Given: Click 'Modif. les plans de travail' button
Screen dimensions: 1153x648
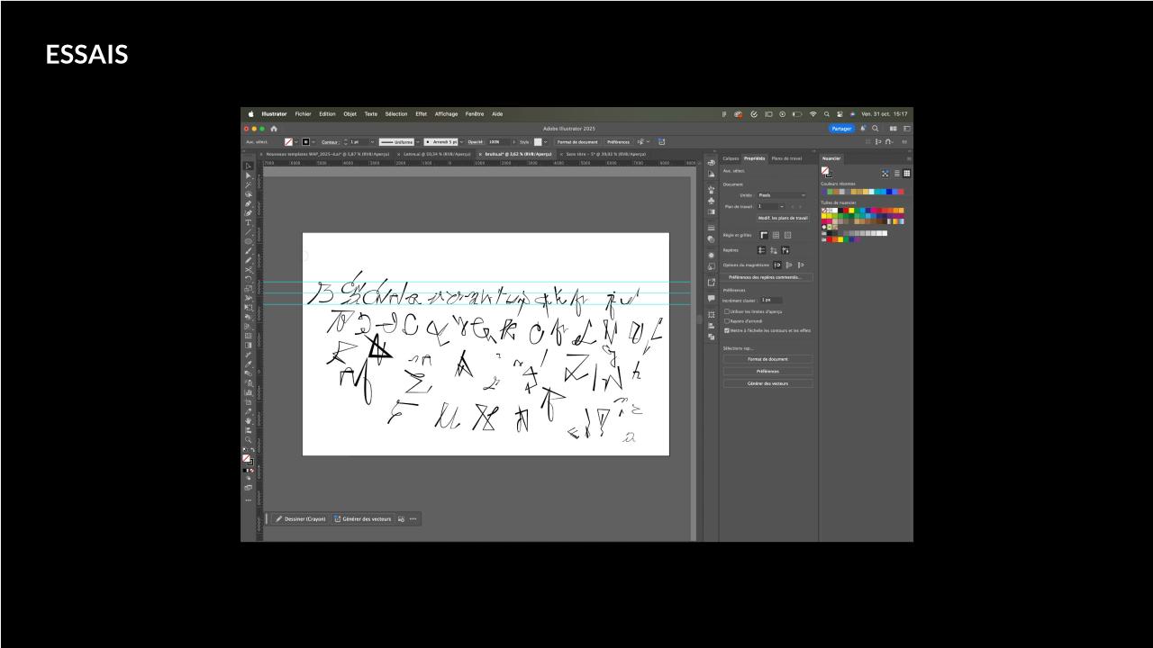Looking at the screenshot, I should point(783,218).
